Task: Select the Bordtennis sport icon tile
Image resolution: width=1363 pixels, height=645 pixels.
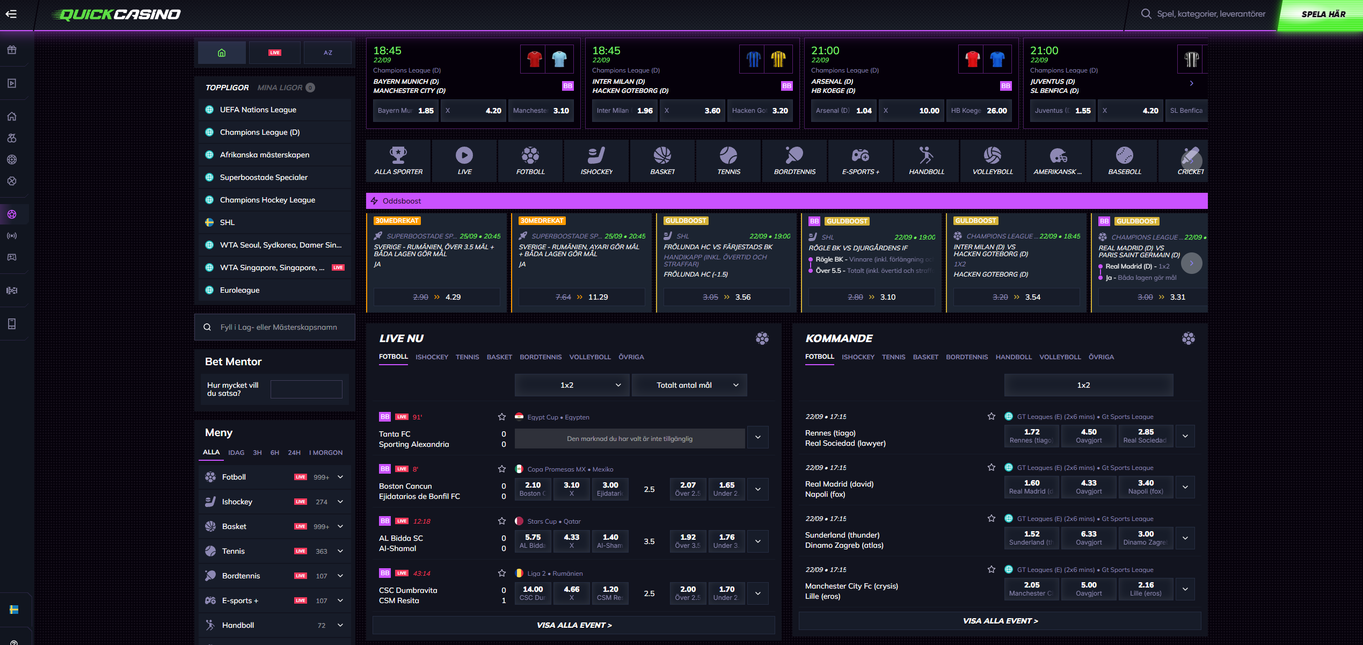Action: coord(795,160)
